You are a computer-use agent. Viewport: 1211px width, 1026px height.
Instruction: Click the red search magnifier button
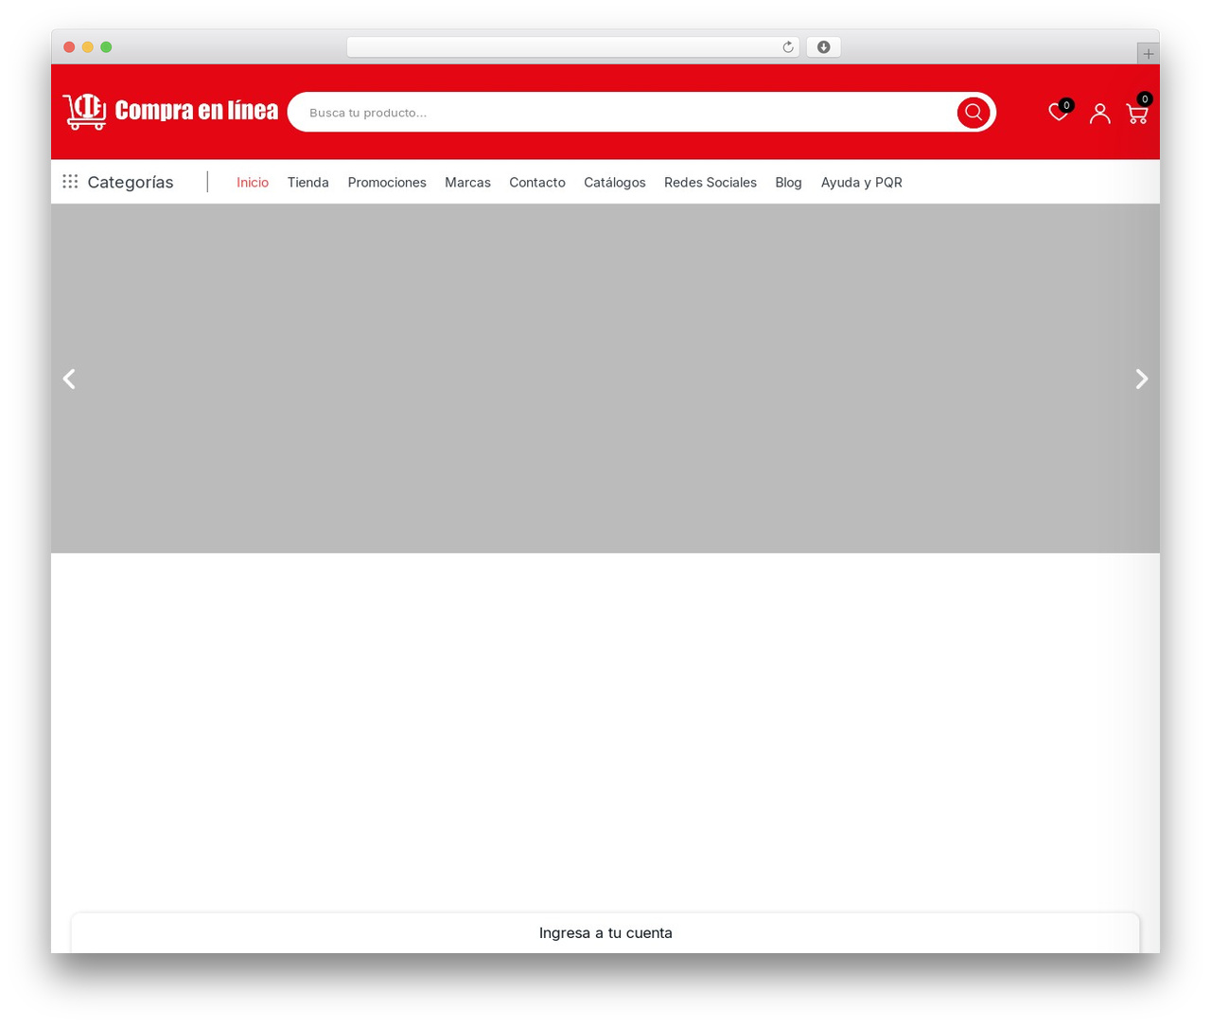click(973, 113)
